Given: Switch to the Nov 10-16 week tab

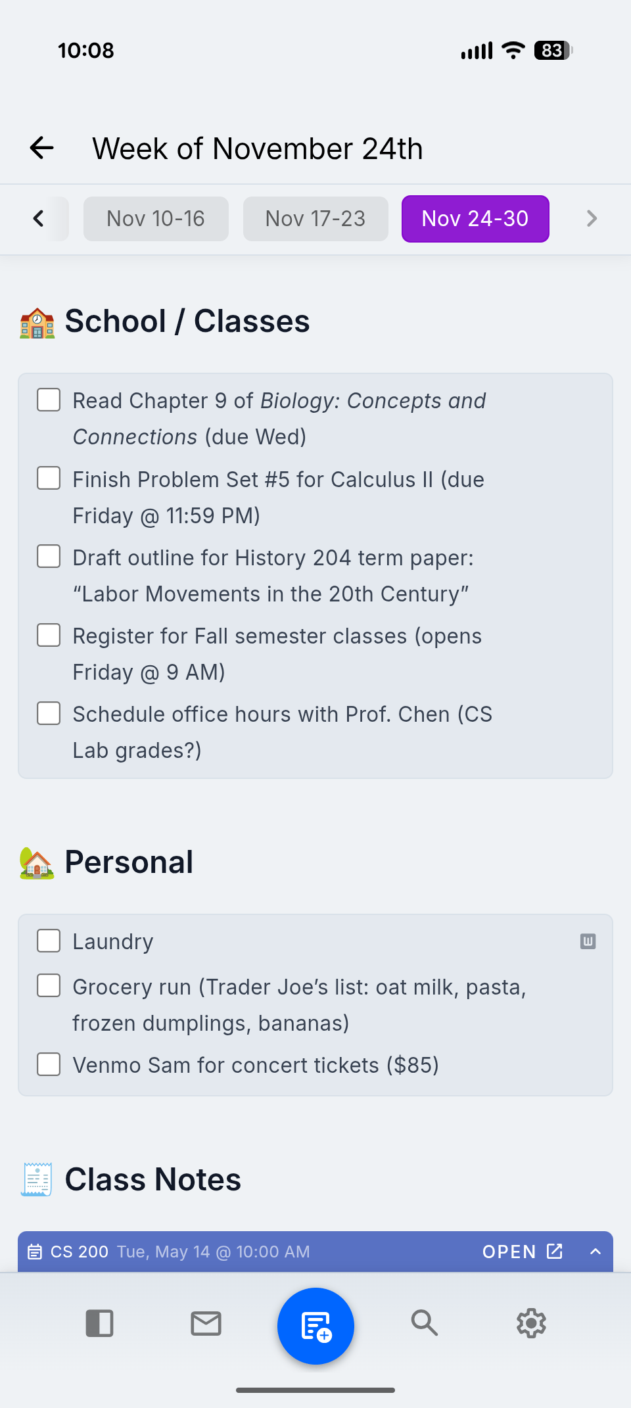Looking at the screenshot, I should coord(156,218).
